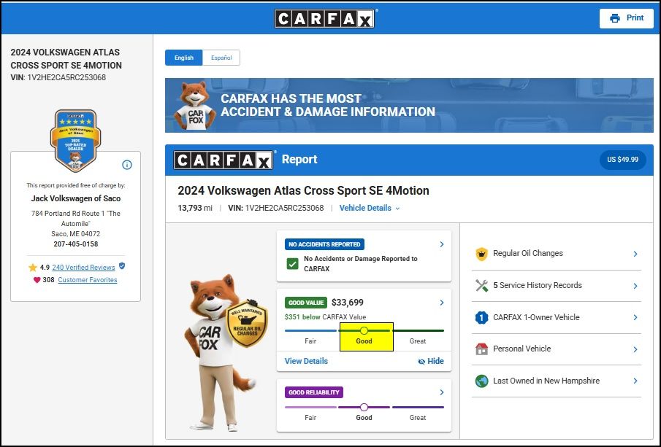Click the pink heart favorites icon
Viewport: 661px width, 447px height.
point(37,280)
